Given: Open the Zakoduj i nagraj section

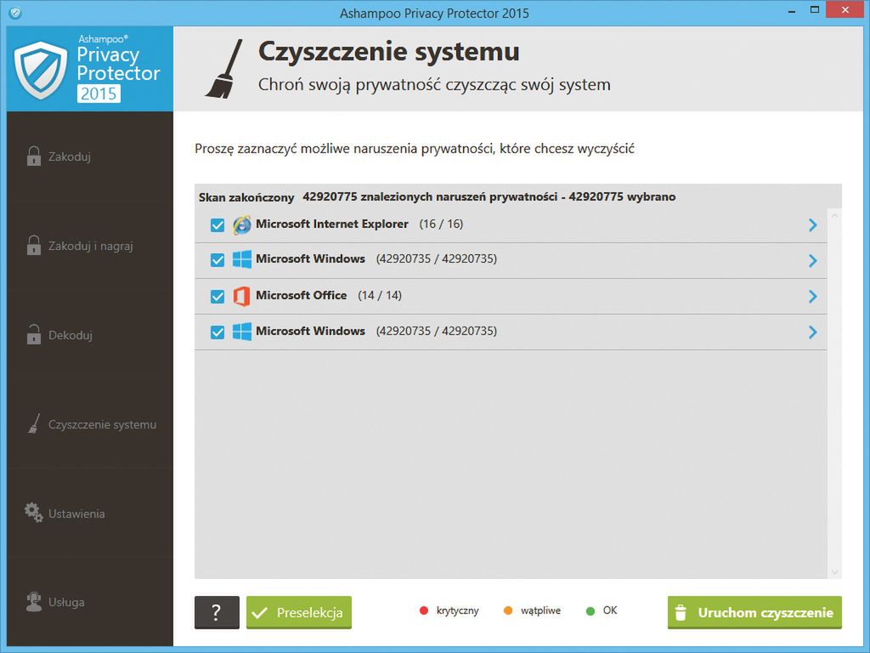Looking at the screenshot, I should pos(90,246).
